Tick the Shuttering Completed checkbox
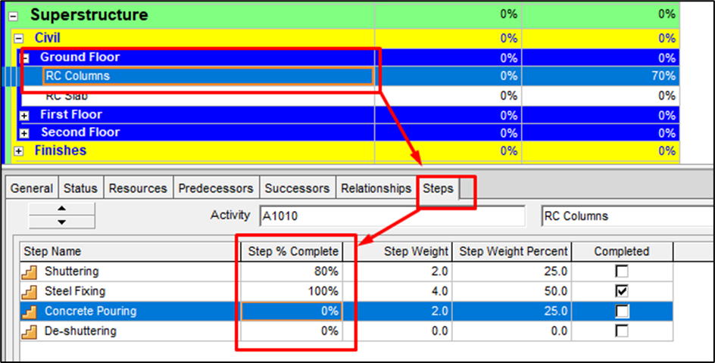This screenshot has height=363, width=715. [622, 271]
